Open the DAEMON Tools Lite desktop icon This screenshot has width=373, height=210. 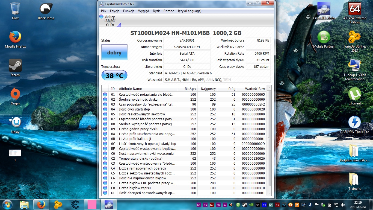[354, 125]
